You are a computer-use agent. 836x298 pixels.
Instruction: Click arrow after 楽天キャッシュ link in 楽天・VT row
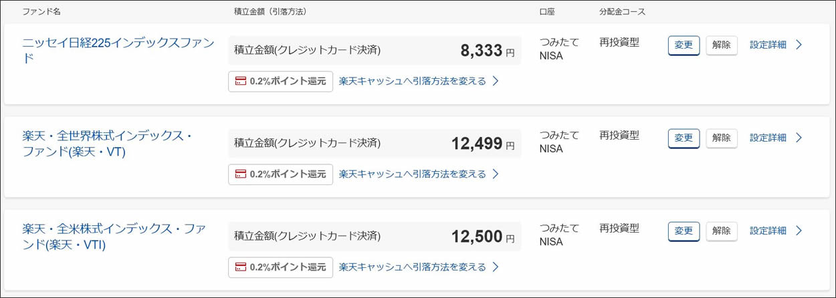coord(496,174)
